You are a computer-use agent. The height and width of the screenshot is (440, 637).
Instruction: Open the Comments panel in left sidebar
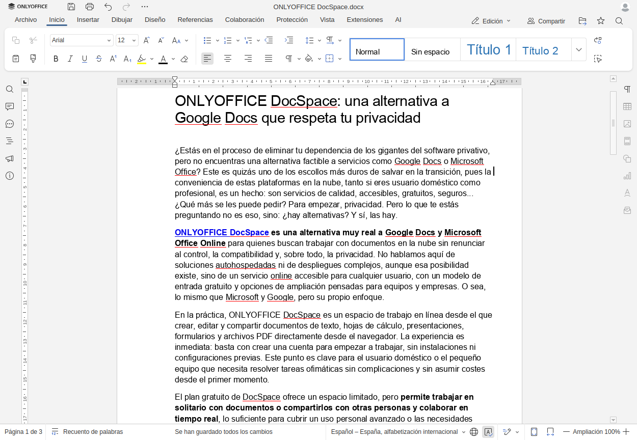coord(10,106)
